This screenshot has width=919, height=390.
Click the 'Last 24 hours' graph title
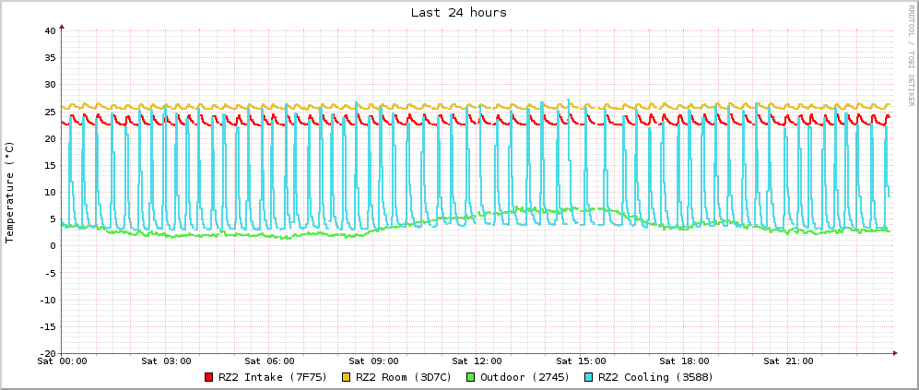[459, 13]
